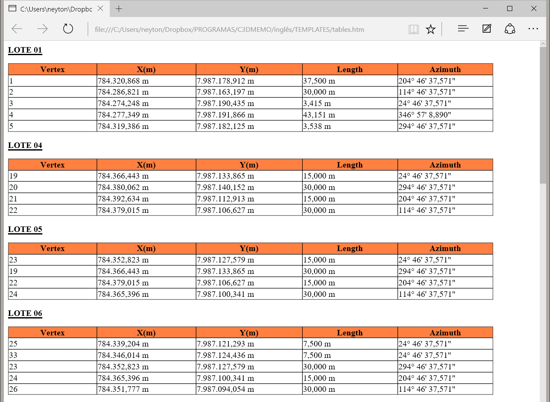Click the cell "784.320,868 m"

pos(146,81)
